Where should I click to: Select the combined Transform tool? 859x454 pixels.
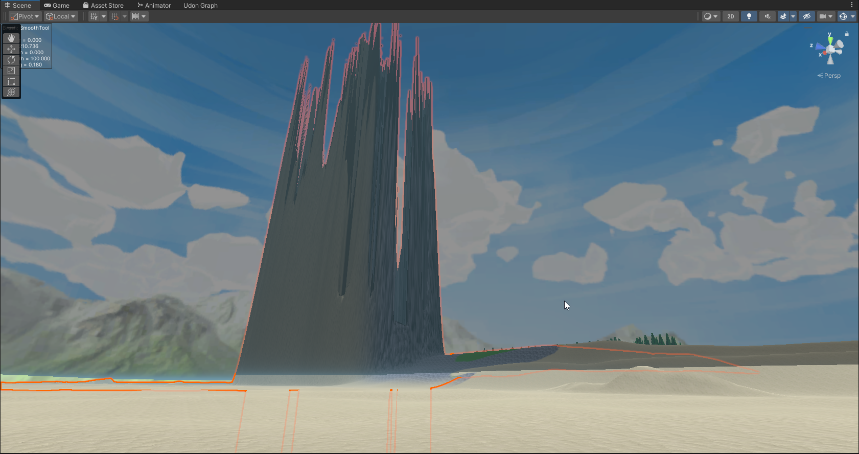[x=11, y=92]
